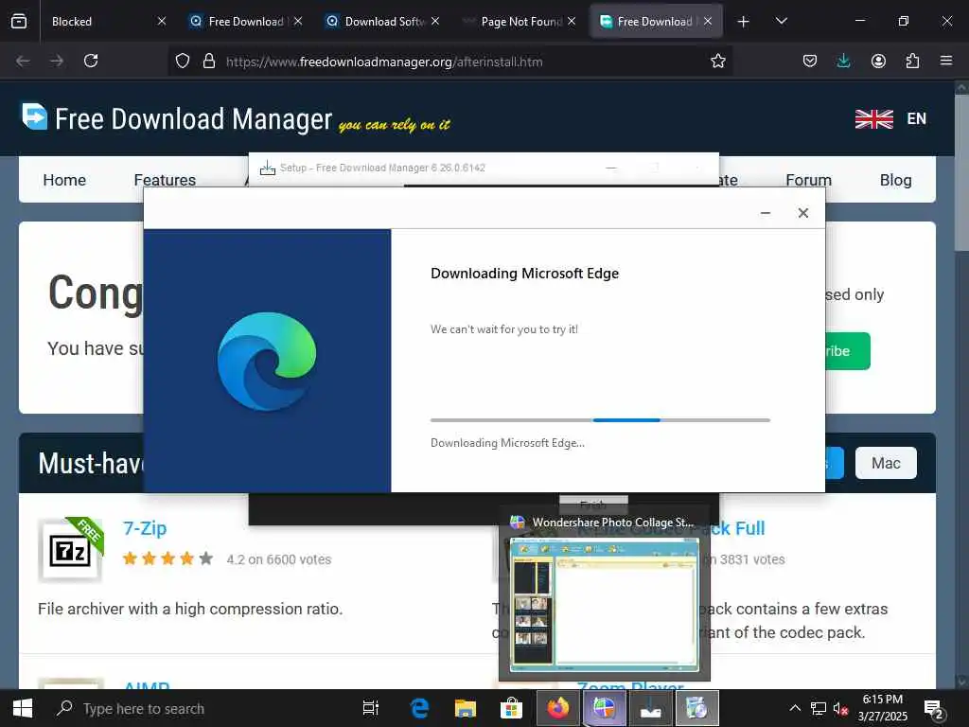The image size is (969, 727).
Task: Go forward to next page
Action: coord(57,61)
